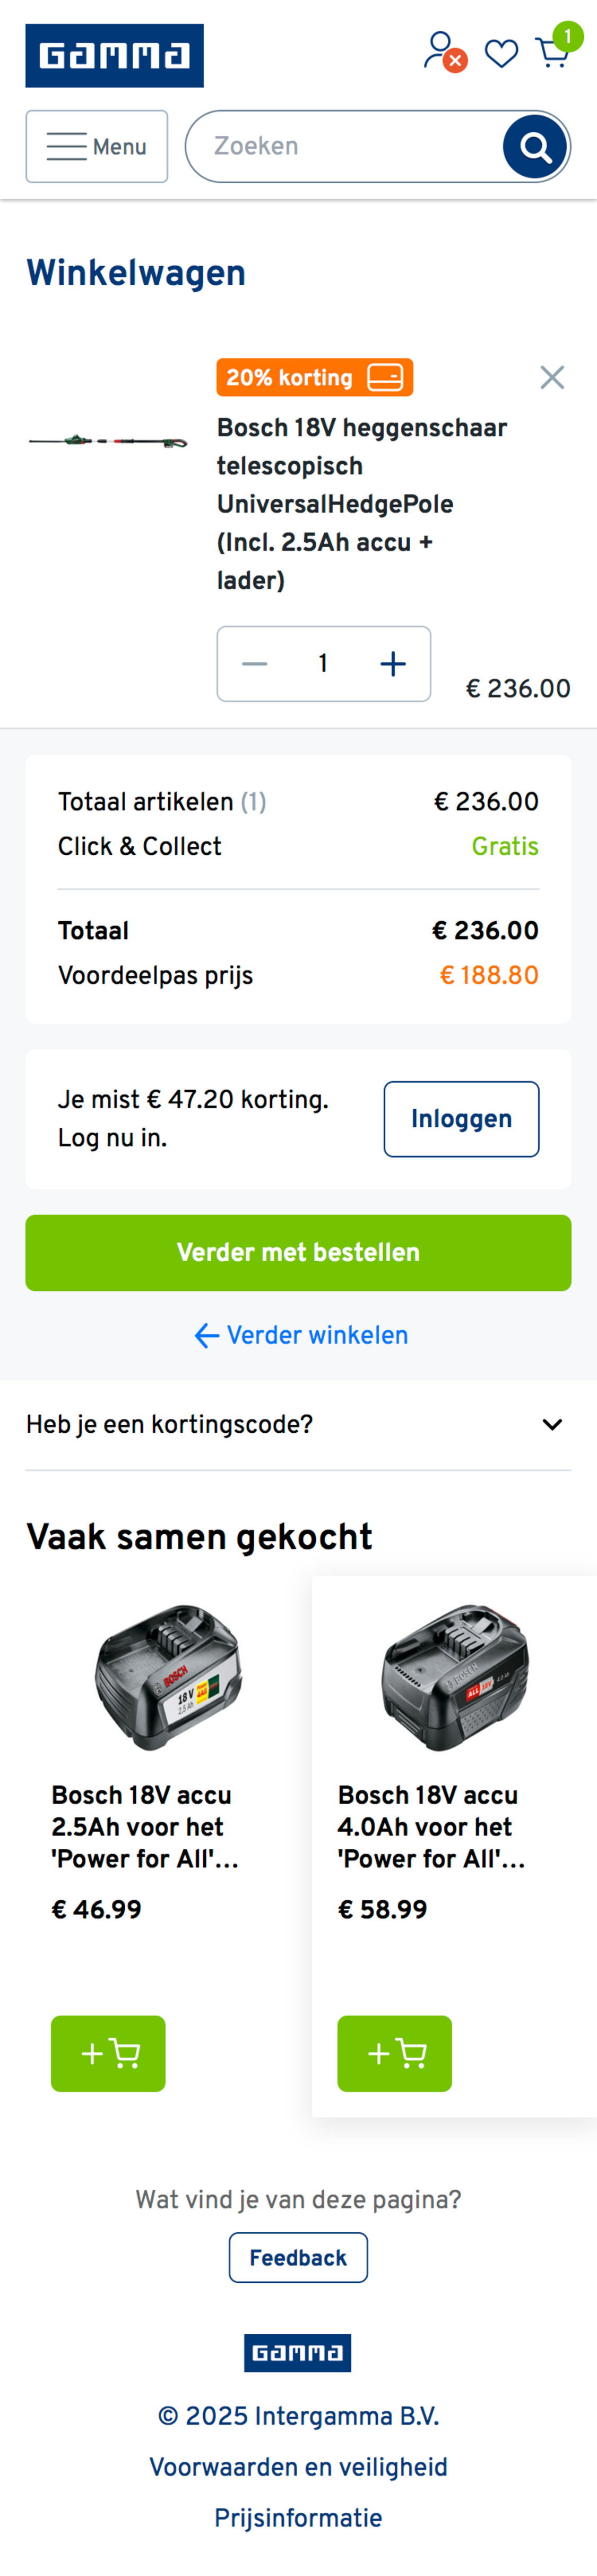Image resolution: width=597 pixels, height=2576 pixels.
Task: Increase quantity with plus button
Action: 393,664
